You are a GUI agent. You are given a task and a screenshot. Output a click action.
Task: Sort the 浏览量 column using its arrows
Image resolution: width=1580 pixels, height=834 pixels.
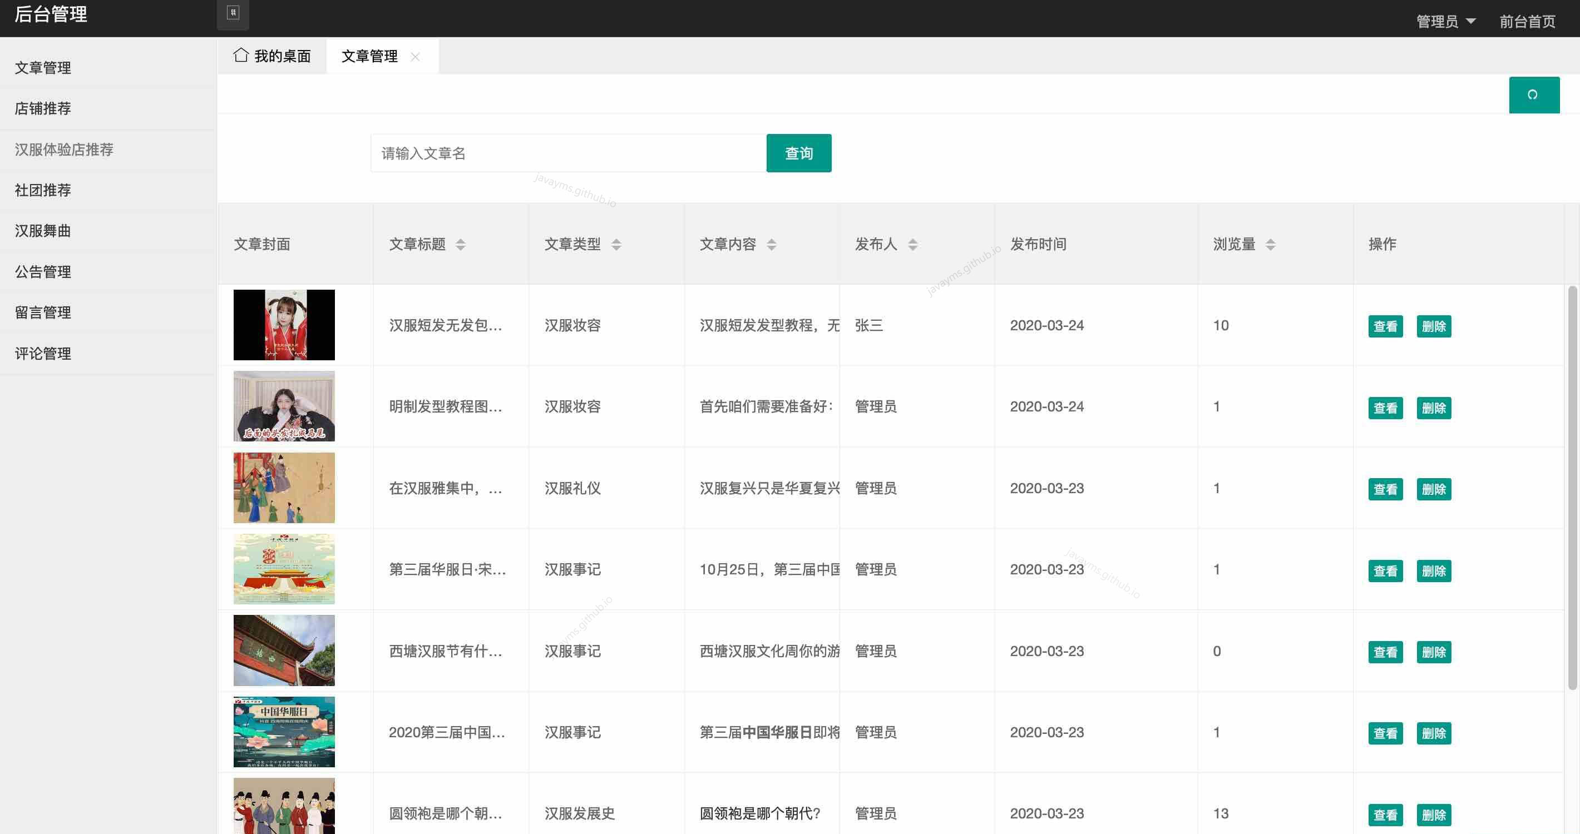click(x=1271, y=244)
